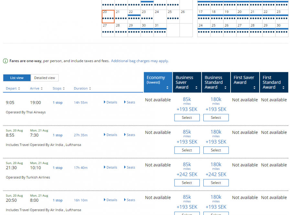Sort by First Standard Award arrows

coord(283,87)
